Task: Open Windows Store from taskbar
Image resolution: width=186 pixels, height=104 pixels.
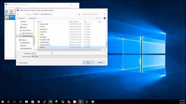Action: click(x=32, y=102)
